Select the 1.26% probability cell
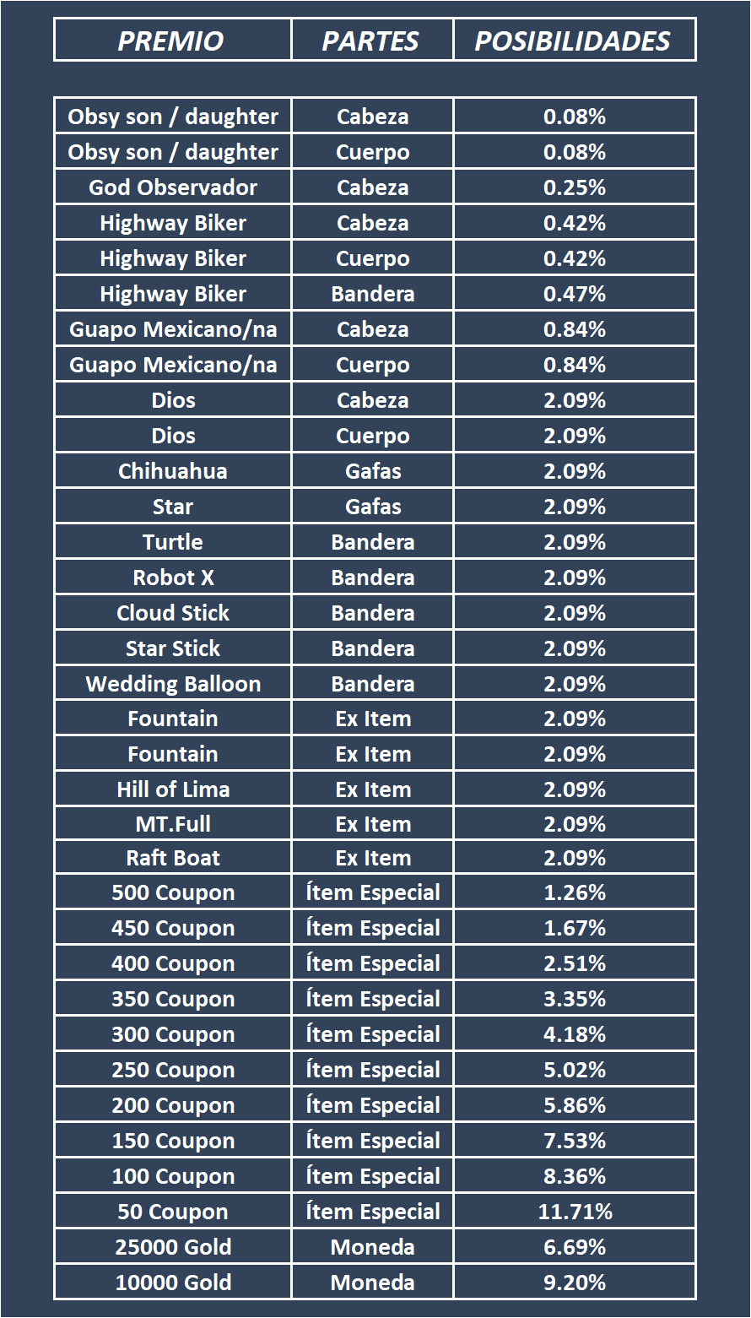 pos(575,892)
